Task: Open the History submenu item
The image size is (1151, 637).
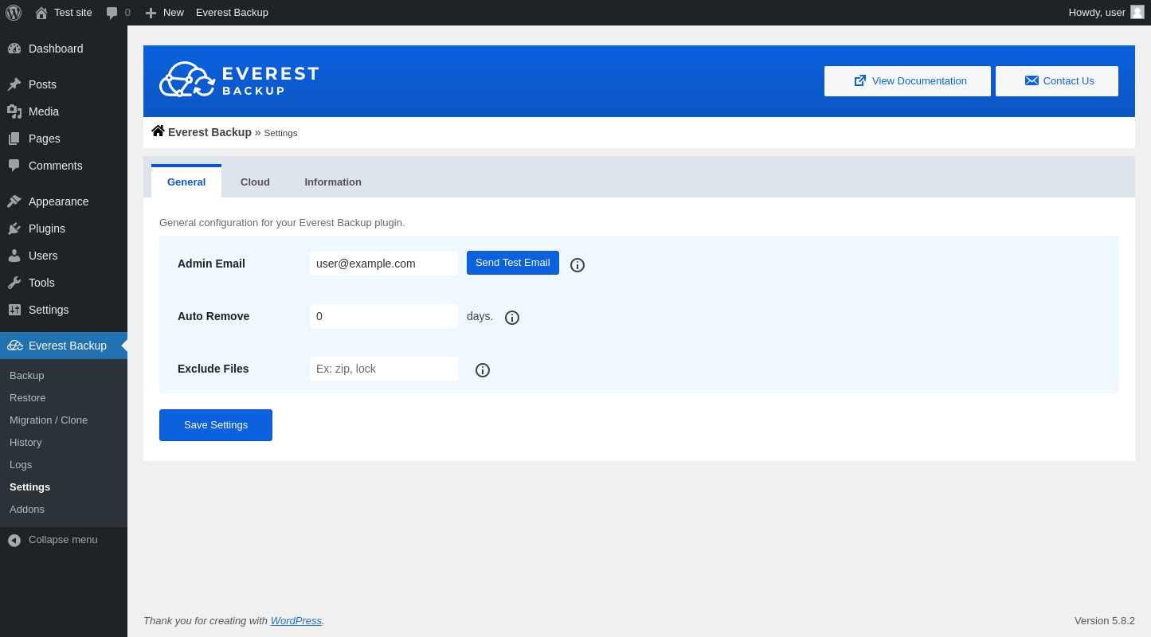Action: point(25,442)
